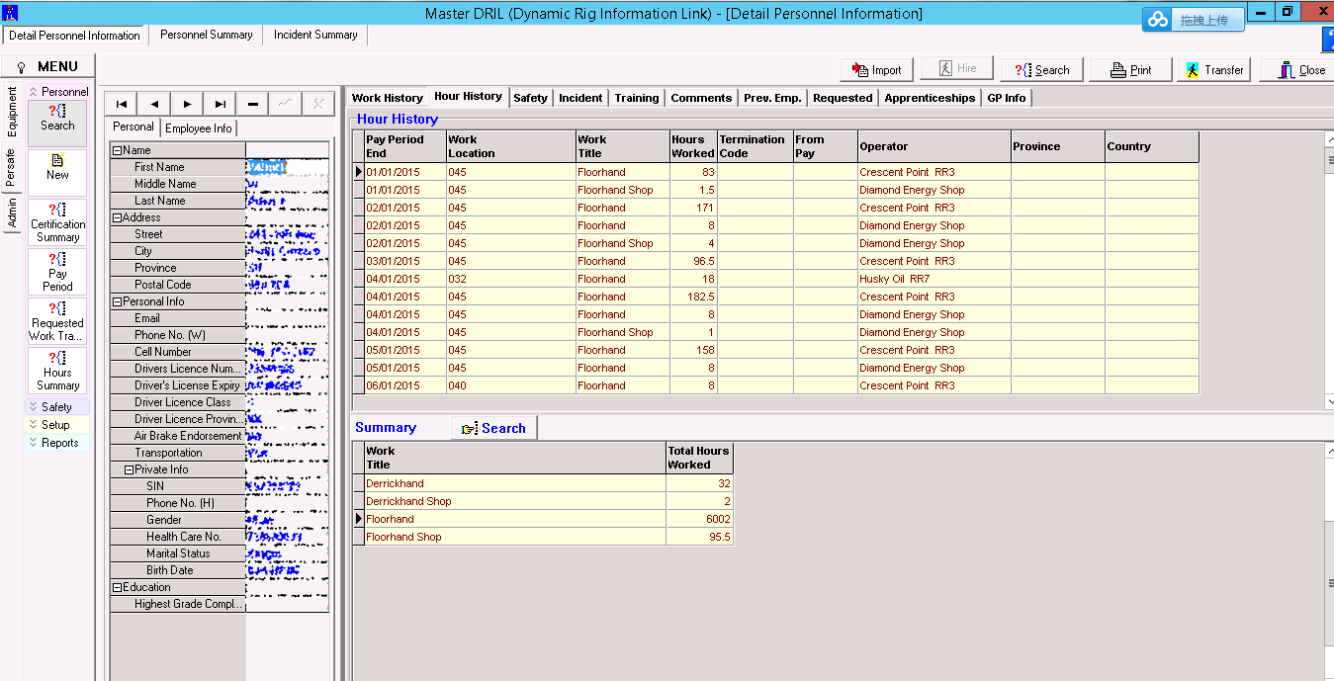Click the Highest Grade Completed value field

pyautogui.click(x=287, y=604)
